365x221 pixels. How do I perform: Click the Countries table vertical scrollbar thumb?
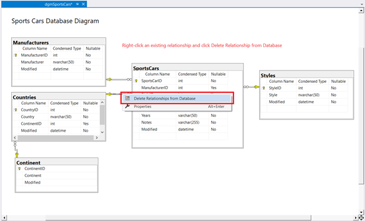(x=102, y=115)
